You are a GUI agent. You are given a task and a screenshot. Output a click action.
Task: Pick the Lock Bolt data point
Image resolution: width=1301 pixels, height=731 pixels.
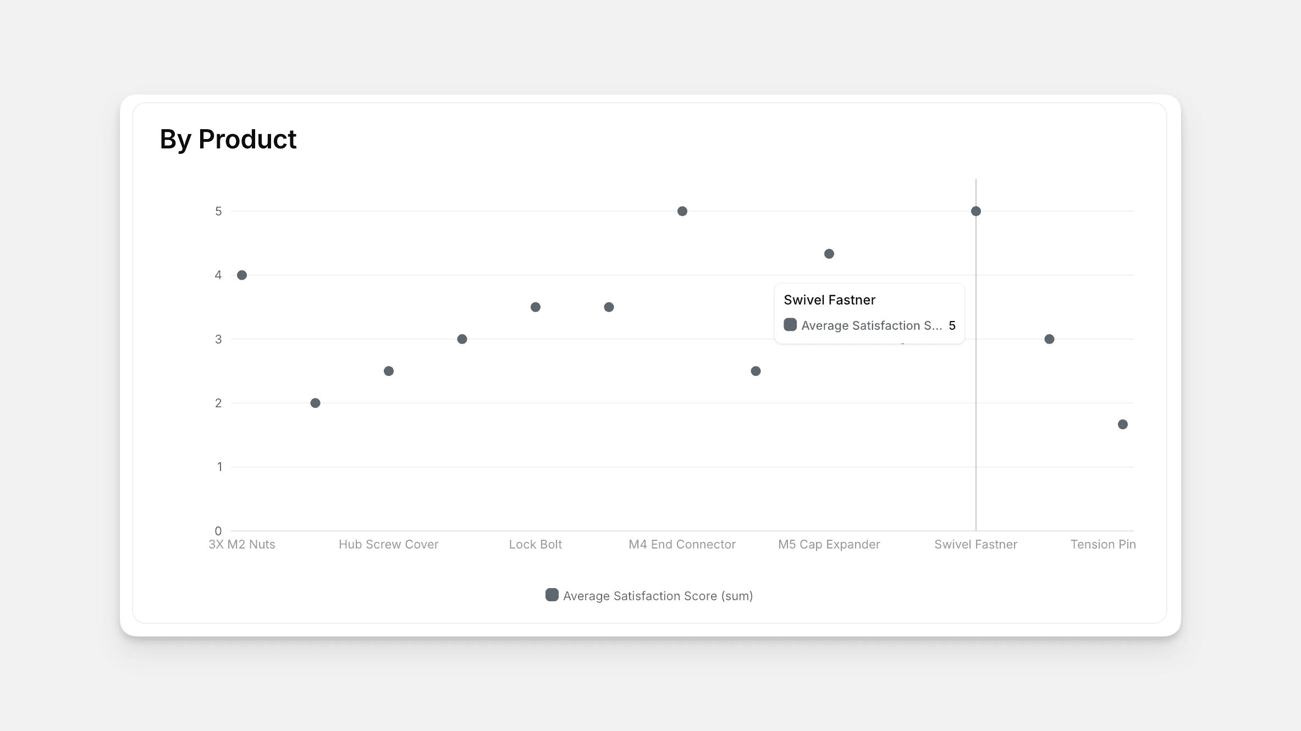pos(536,307)
